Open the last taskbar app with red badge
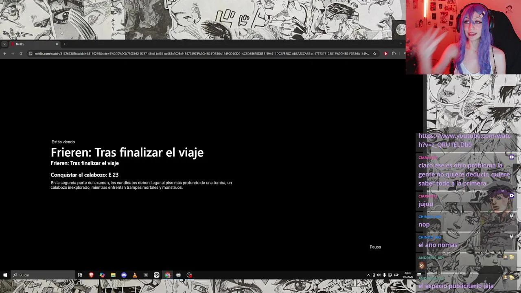The image size is (521, 293). [189, 275]
